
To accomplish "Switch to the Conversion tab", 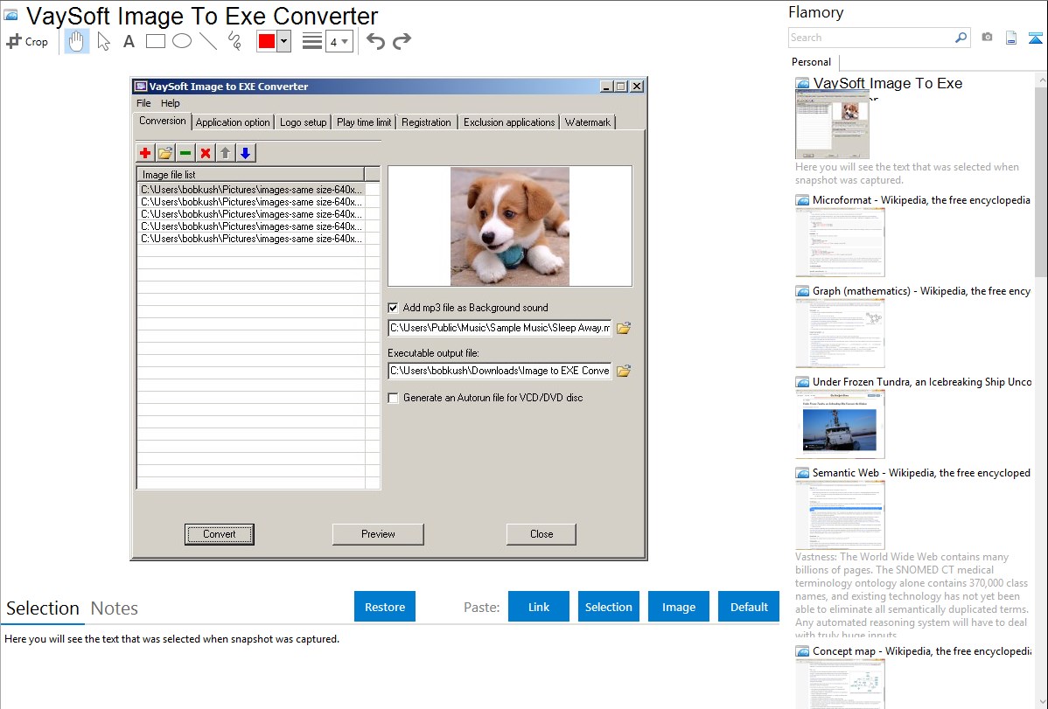I will (163, 121).
